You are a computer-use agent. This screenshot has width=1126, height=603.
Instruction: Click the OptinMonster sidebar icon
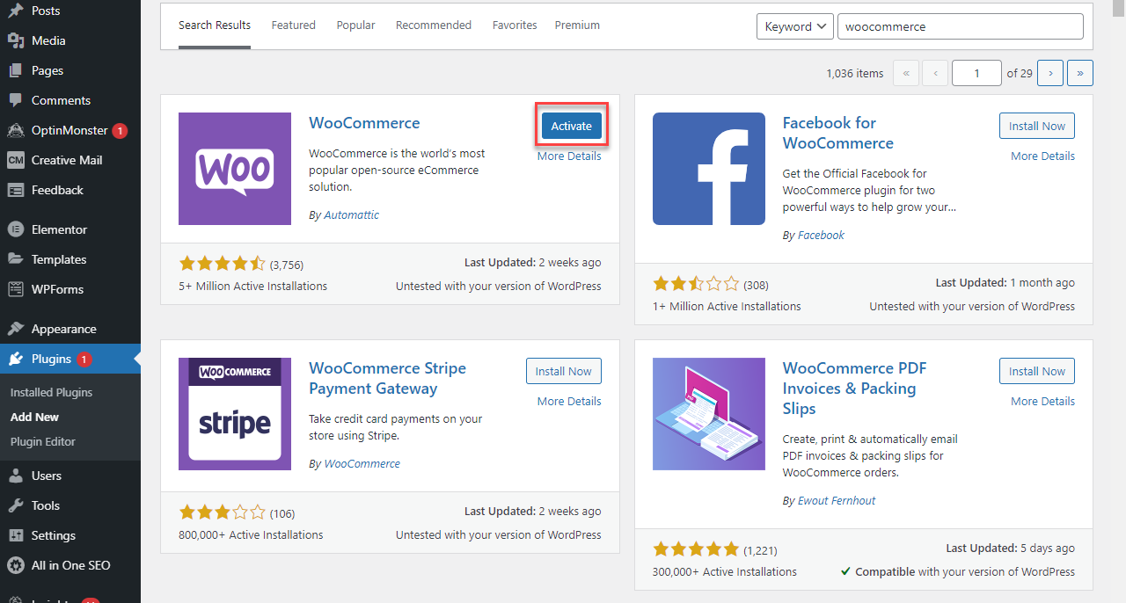click(x=16, y=130)
